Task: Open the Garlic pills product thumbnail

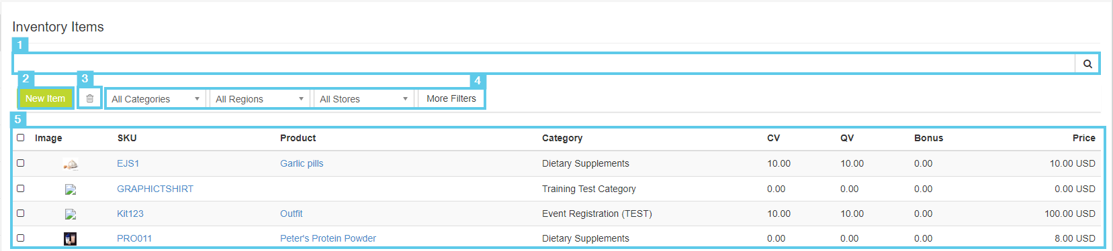Action: 71,164
